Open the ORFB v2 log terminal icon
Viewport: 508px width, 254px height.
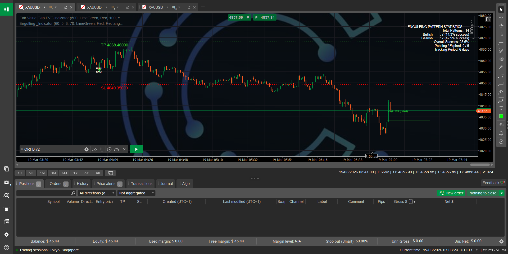pos(101,149)
